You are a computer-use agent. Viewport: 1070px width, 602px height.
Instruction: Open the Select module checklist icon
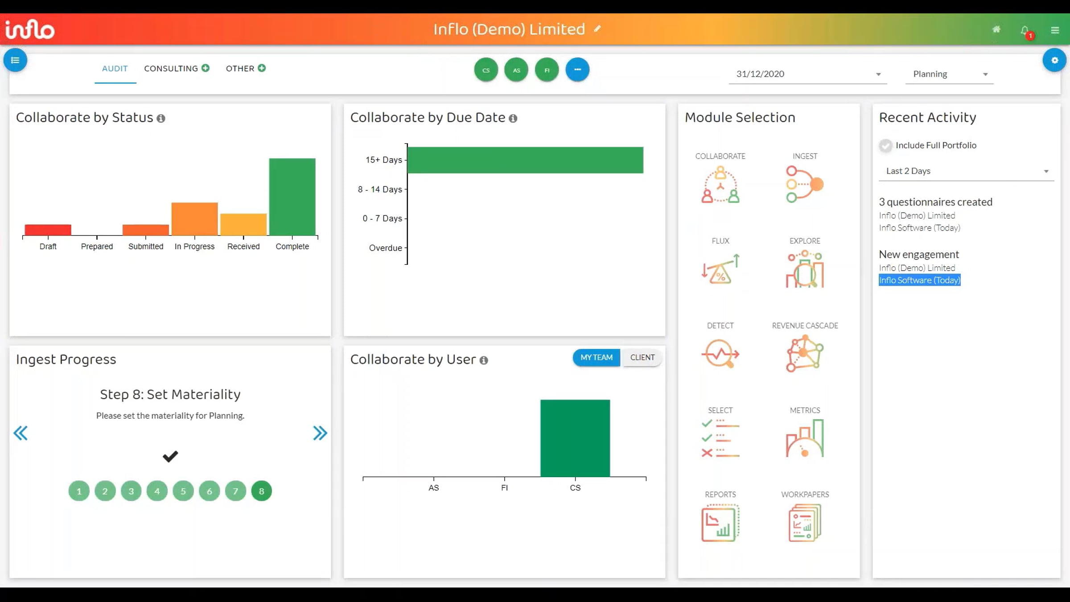[x=720, y=438]
